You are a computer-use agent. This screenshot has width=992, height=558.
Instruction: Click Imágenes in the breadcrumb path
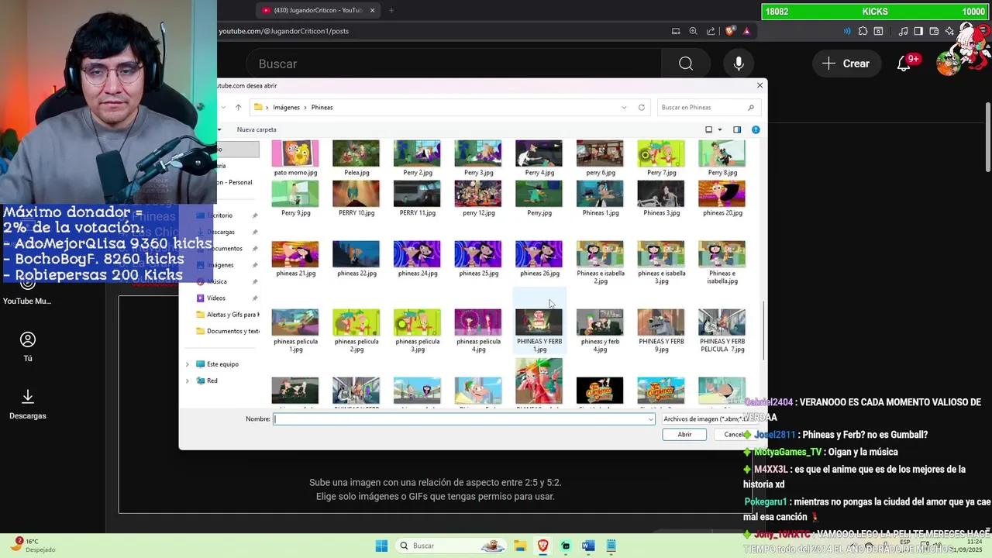click(286, 107)
